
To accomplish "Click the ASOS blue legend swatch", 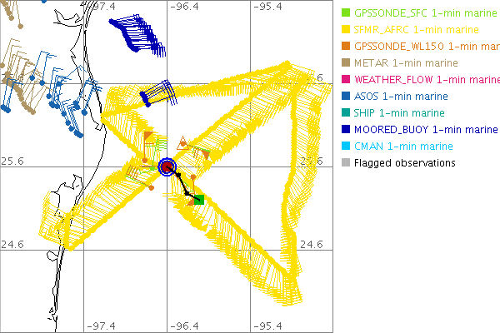I will (344, 97).
